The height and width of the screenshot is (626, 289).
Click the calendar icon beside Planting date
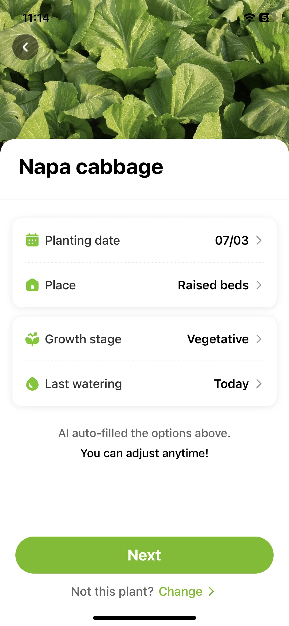point(32,240)
